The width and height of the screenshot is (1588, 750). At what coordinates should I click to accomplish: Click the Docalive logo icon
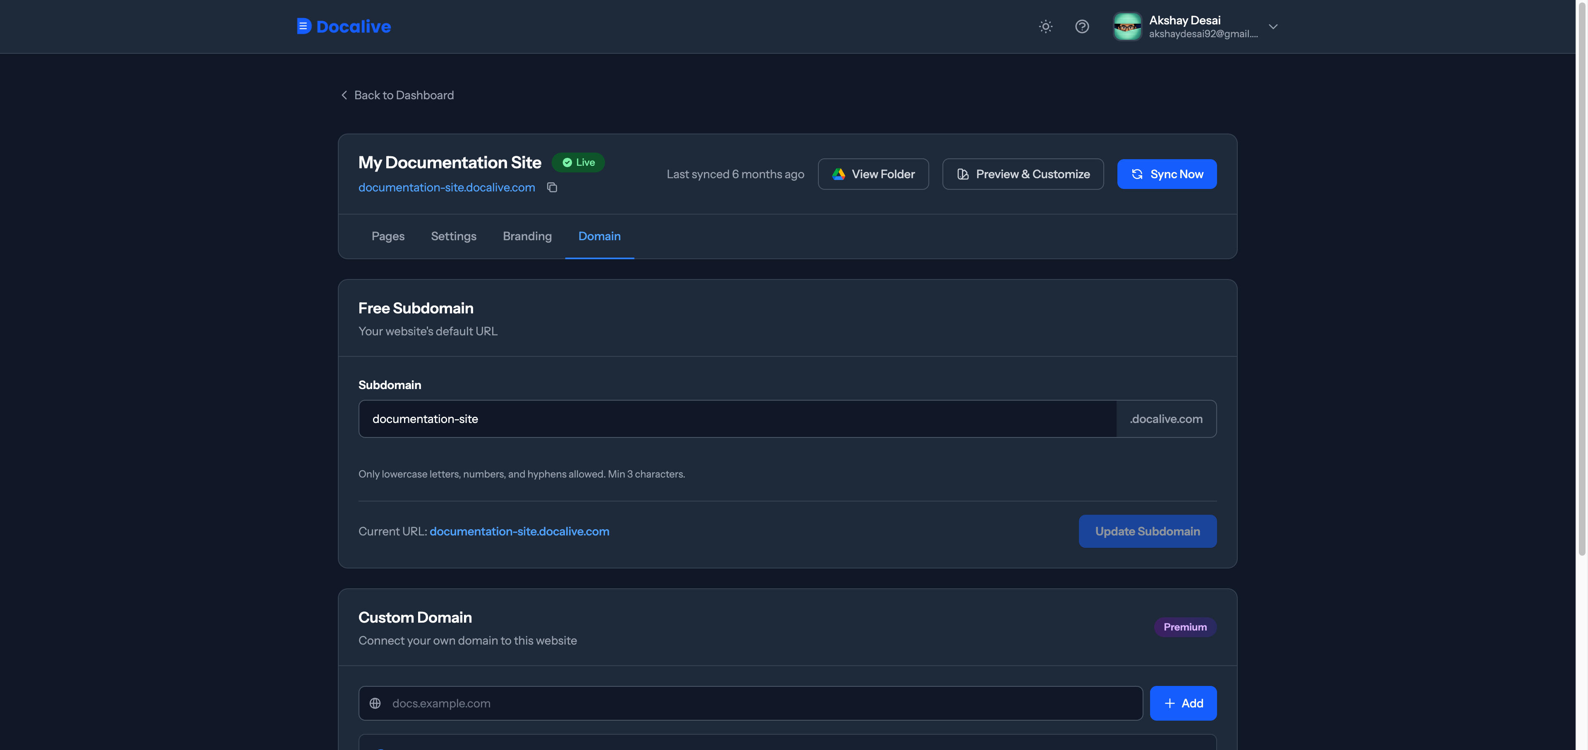pos(303,26)
